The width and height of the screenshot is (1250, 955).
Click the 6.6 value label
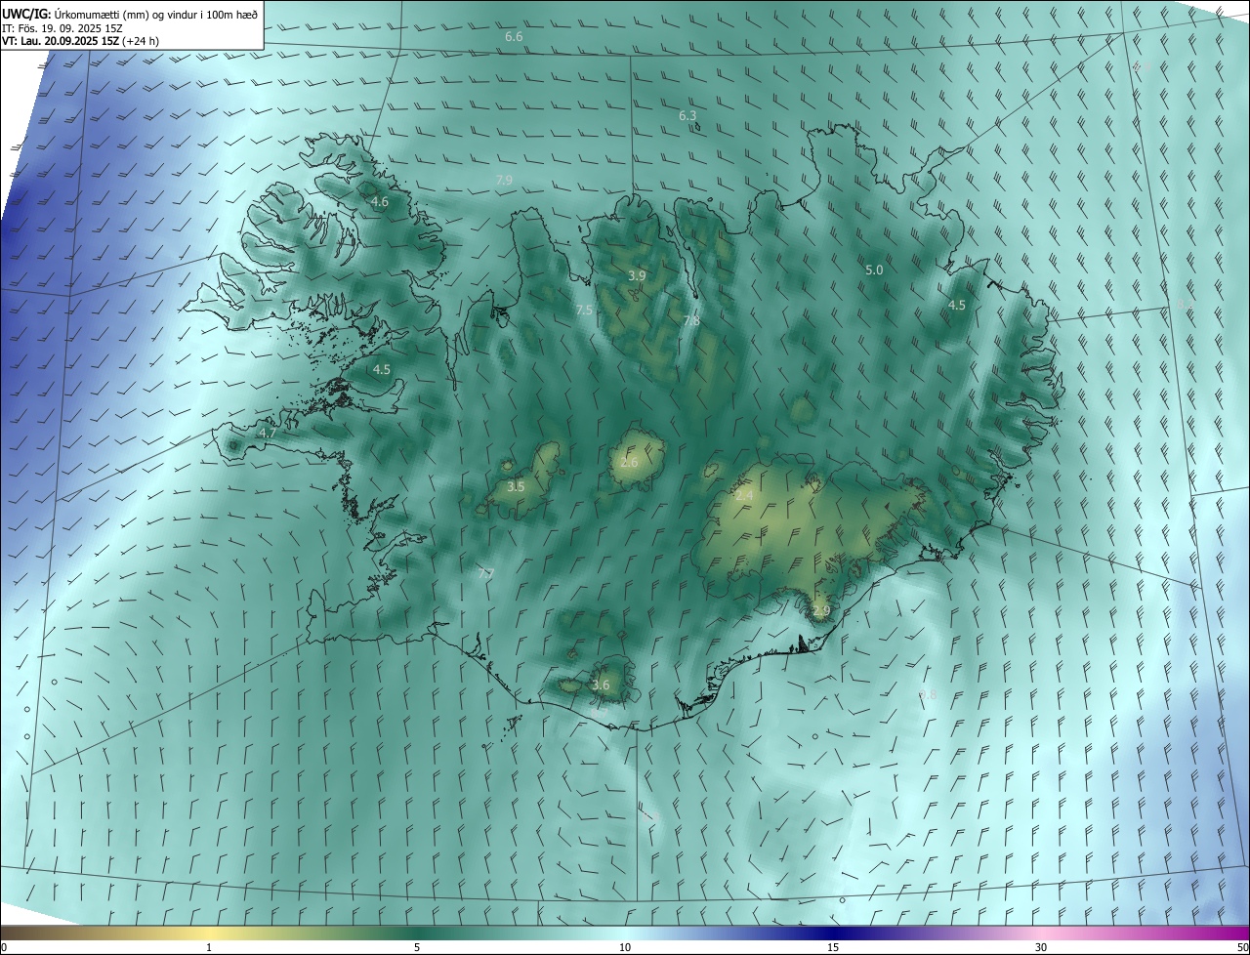pos(514,36)
